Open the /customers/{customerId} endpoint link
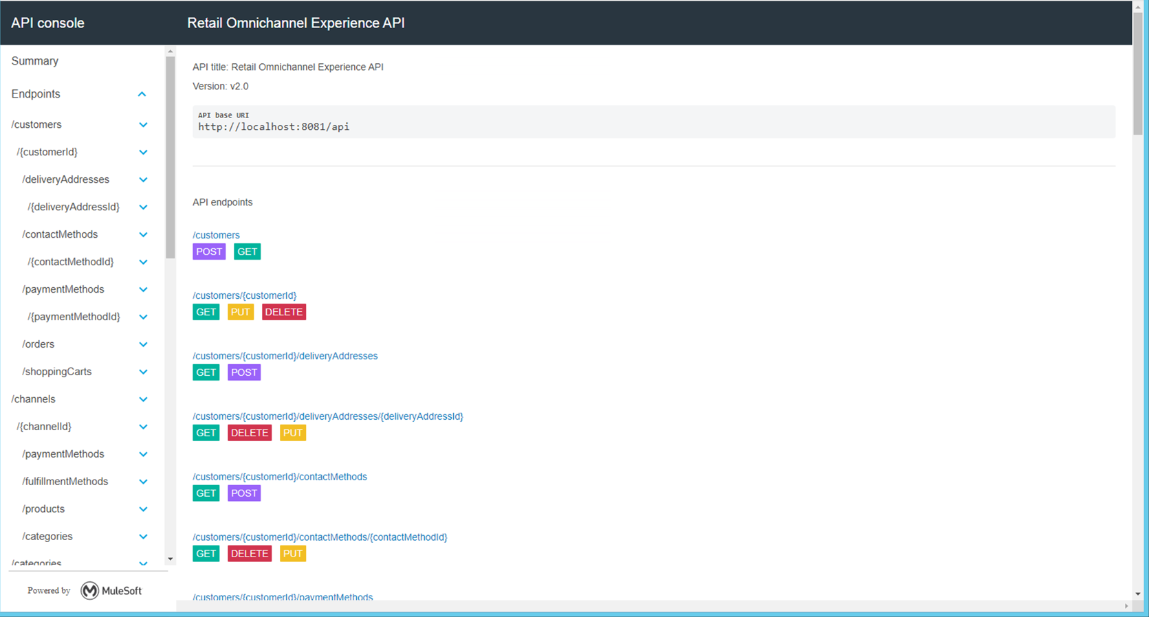This screenshot has width=1149, height=617. [x=244, y=295]
